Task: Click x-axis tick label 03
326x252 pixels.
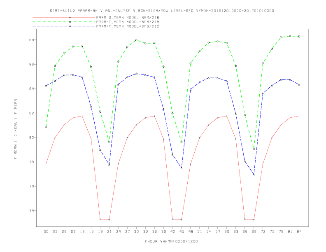Action: point(55,231)
